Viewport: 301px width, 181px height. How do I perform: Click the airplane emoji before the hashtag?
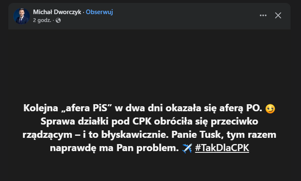pos(187,148)
